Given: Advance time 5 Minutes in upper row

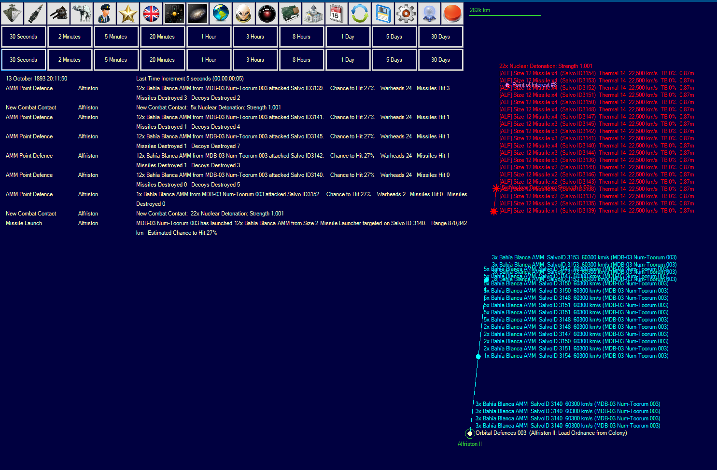Looking at the screenshot, I should coord(116,37).
